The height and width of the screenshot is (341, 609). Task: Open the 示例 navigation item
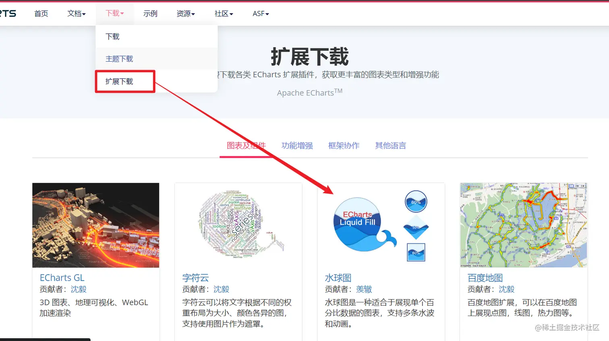click(x=150, y=14)
